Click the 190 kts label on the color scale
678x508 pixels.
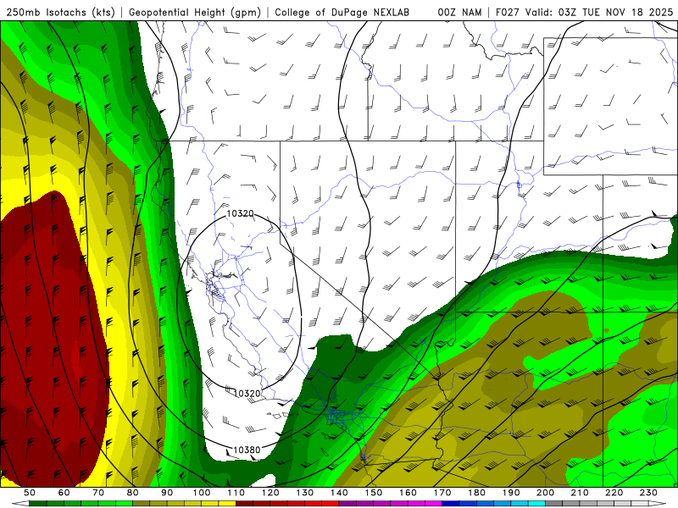pos(511,493)
